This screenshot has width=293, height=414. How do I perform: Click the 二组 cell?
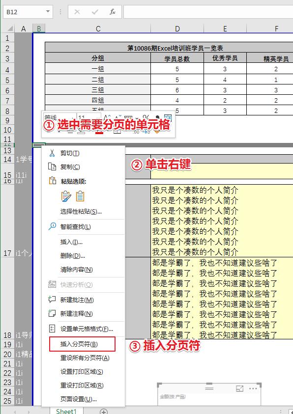pyautogui.click(x=98, y=80)
